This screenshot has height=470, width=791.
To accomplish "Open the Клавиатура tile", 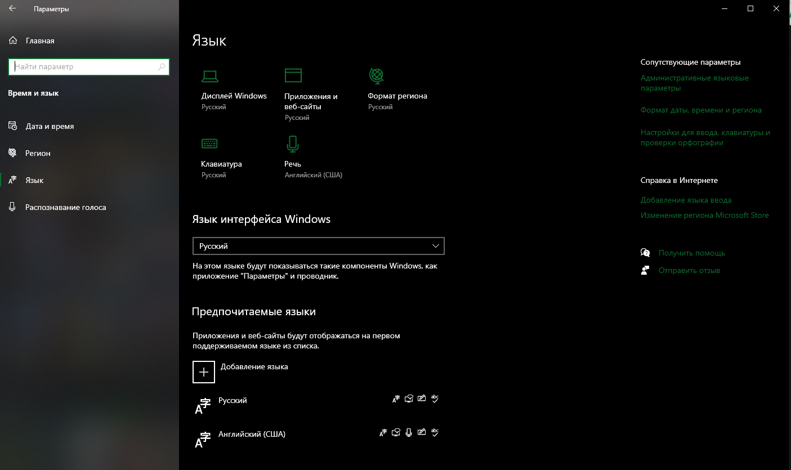I will click(x=222, y=158).
